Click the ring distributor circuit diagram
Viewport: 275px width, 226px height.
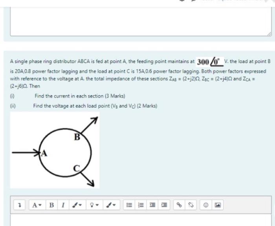click(x=55, y=150)
